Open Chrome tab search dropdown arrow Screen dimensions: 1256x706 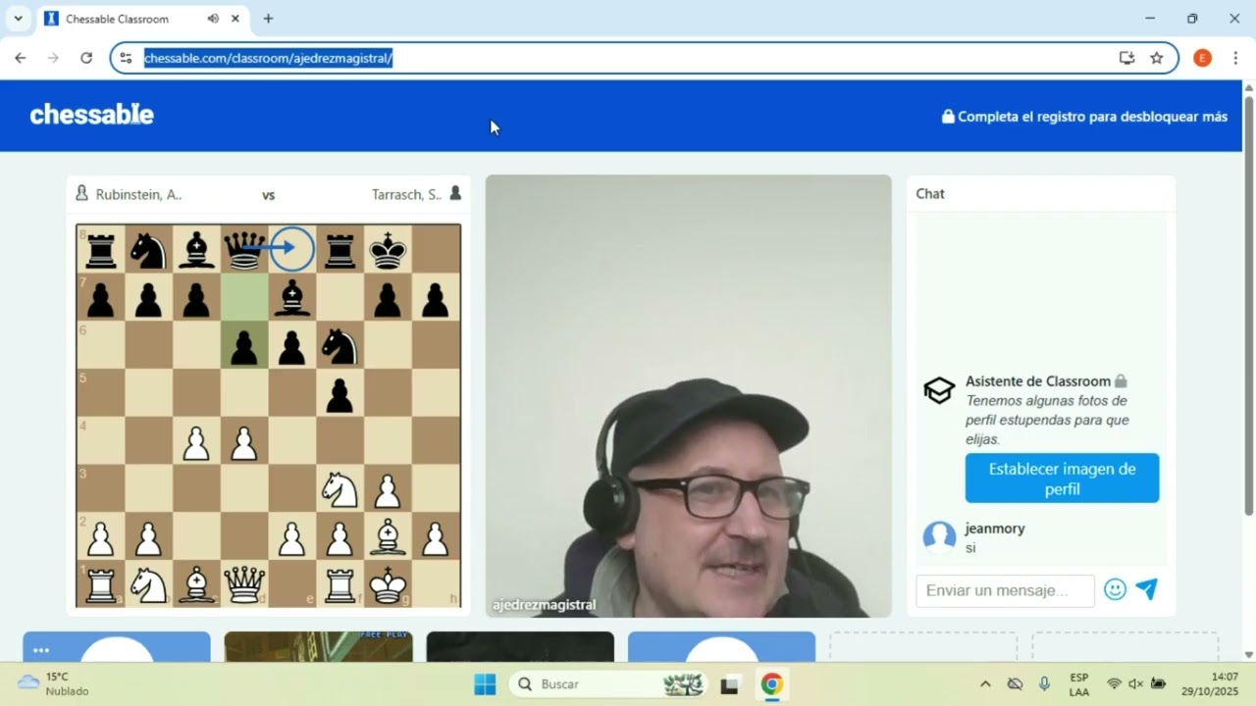coord(18,19)
